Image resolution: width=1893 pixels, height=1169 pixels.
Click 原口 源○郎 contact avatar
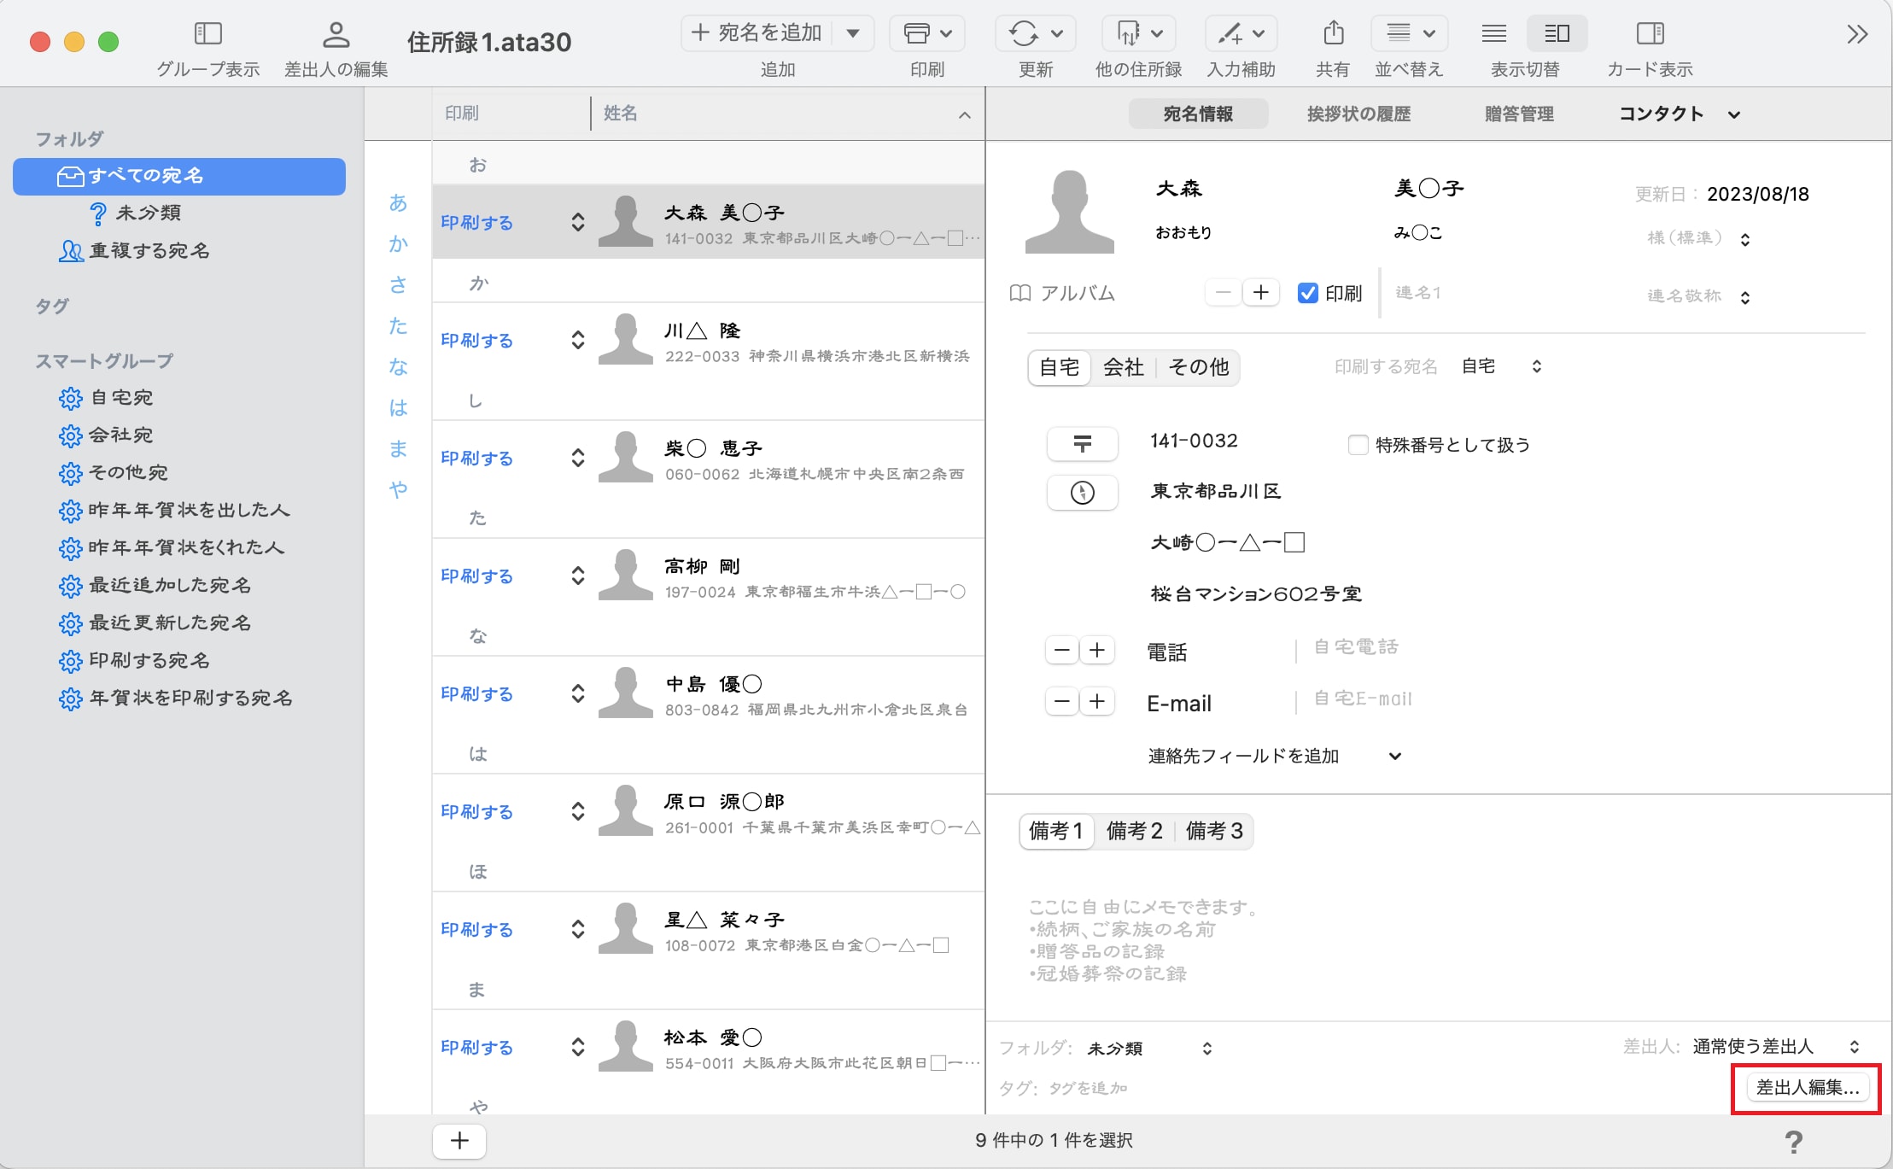click(626, 810)
